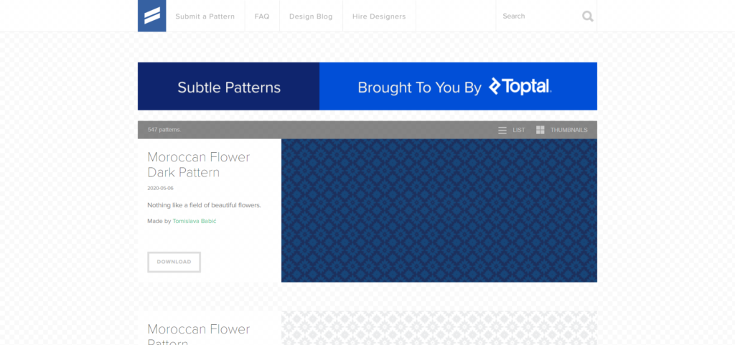The height and width of the screenshot is (345, 735).
Task: Open the FAQ menu item
Action: click(x=261, y=16)
